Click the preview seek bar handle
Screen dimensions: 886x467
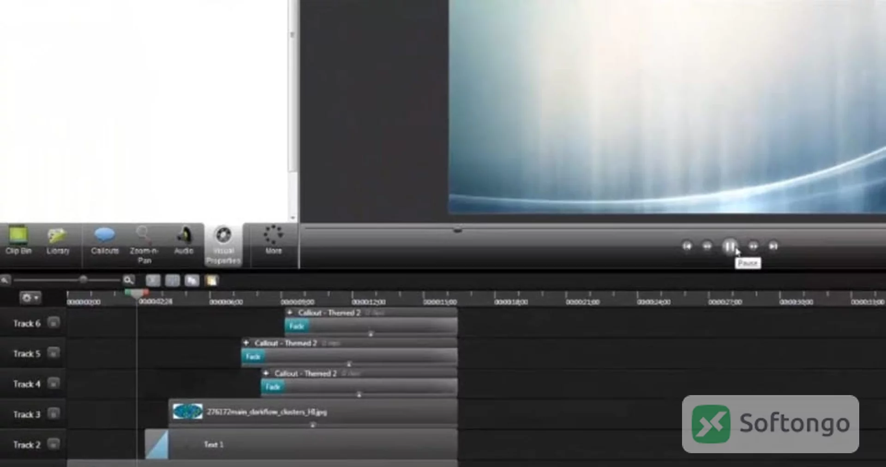point(457,229)
